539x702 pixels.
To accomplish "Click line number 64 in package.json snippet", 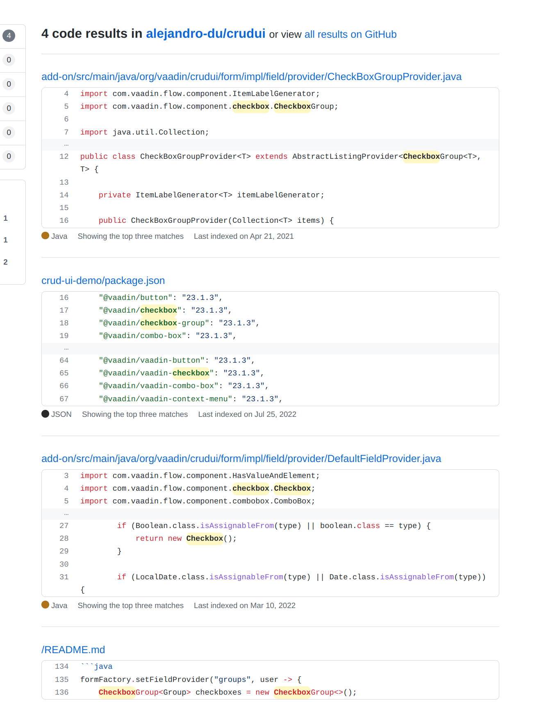I will pos(64,360).
